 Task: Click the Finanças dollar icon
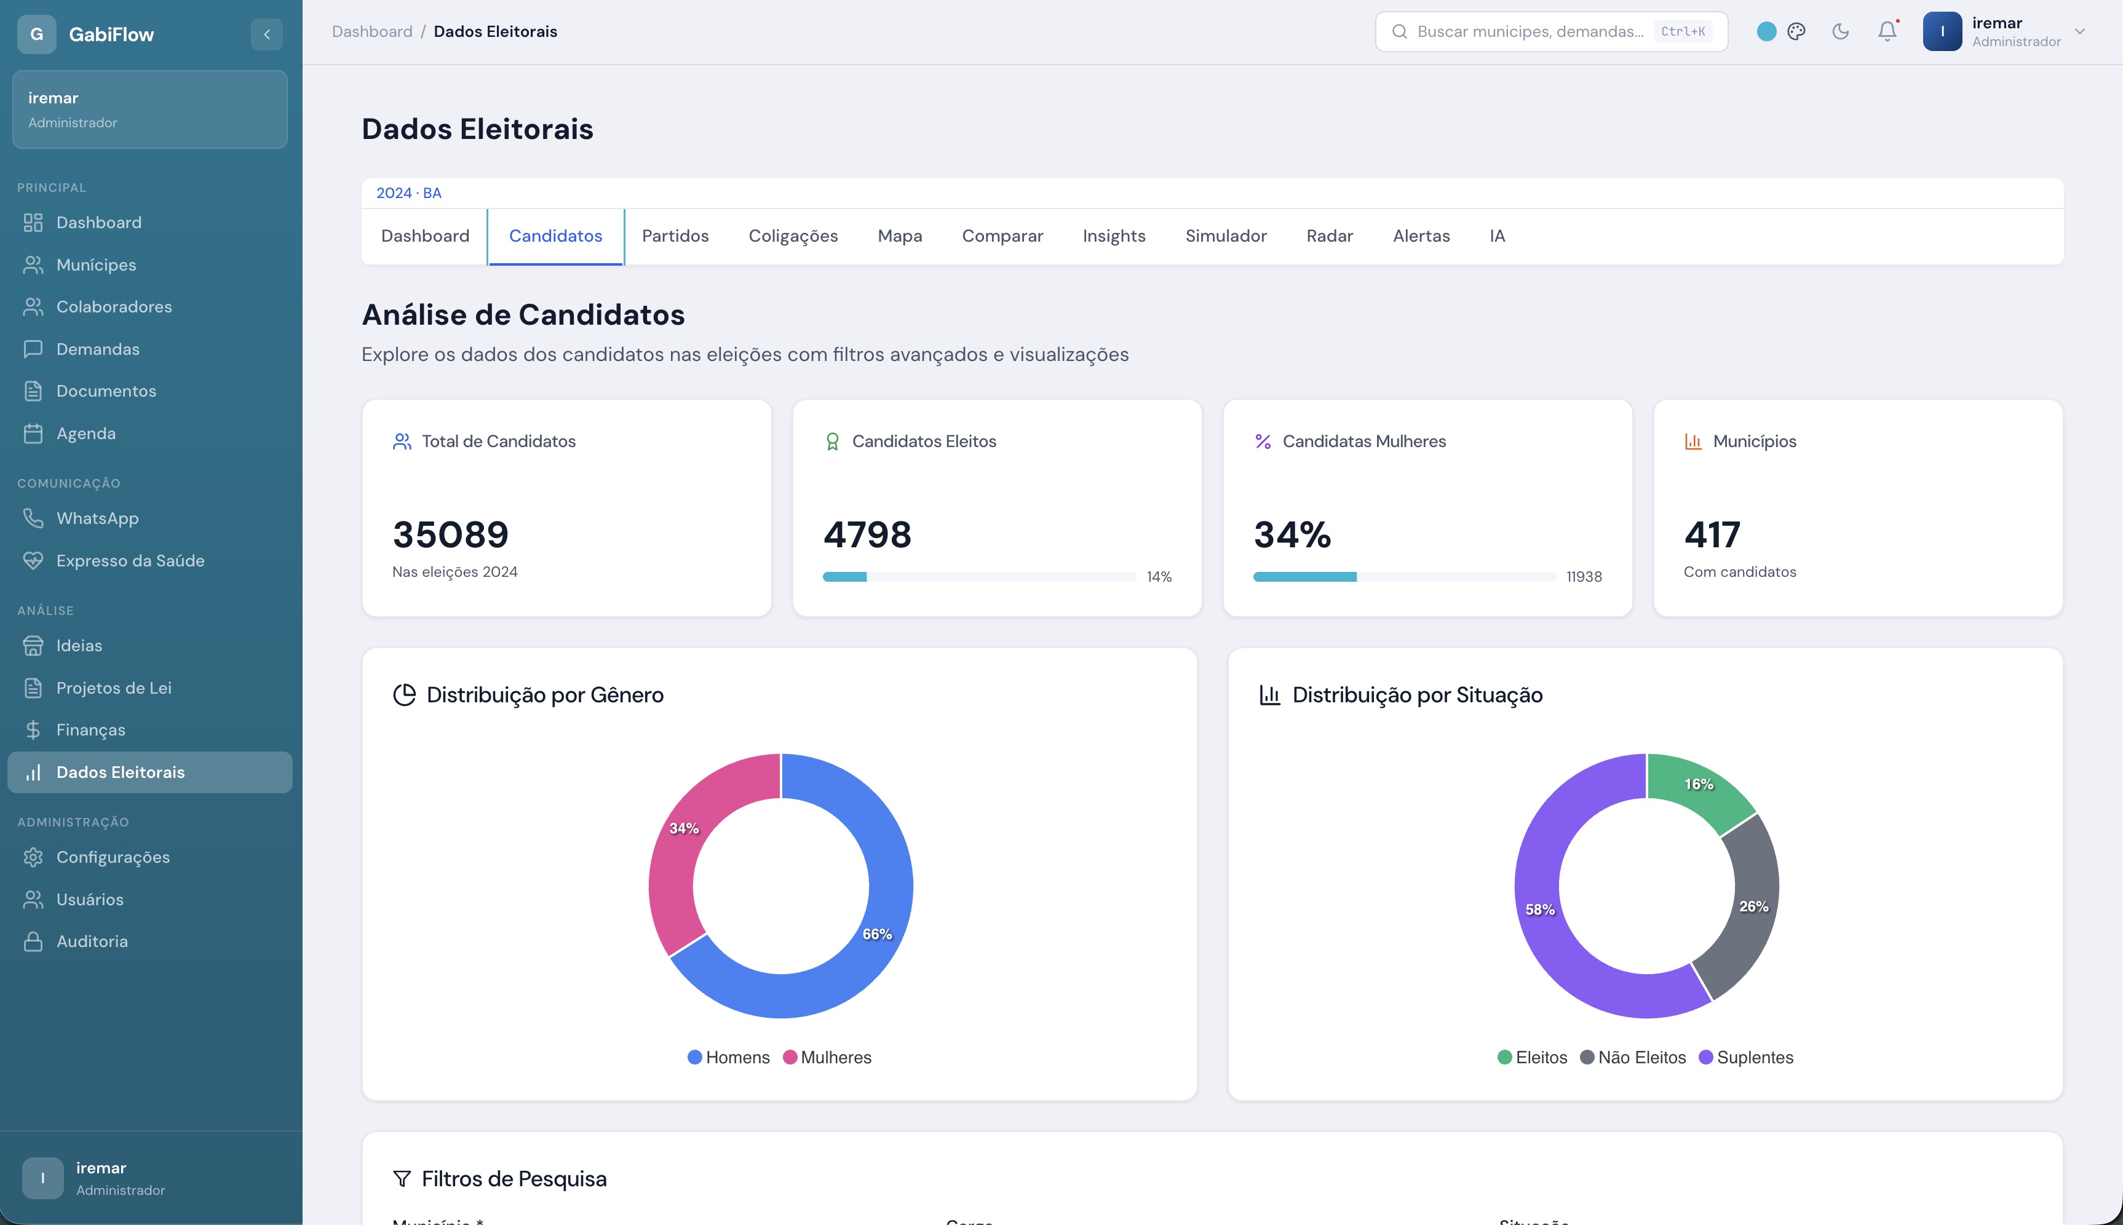(33, 729)
